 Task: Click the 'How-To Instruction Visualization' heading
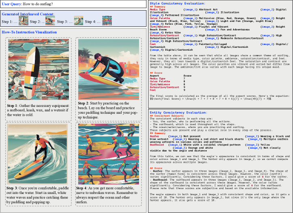(x=29, y=32)
